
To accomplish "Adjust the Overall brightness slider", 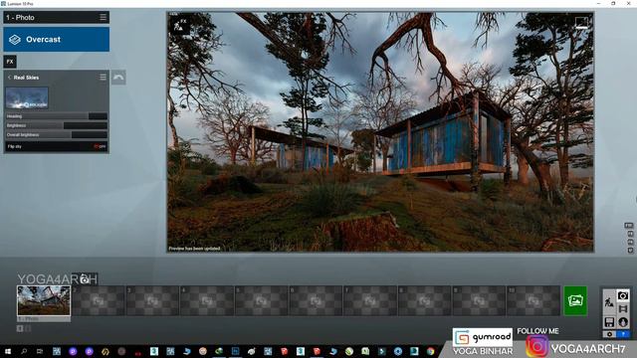I will click(57, 135).
